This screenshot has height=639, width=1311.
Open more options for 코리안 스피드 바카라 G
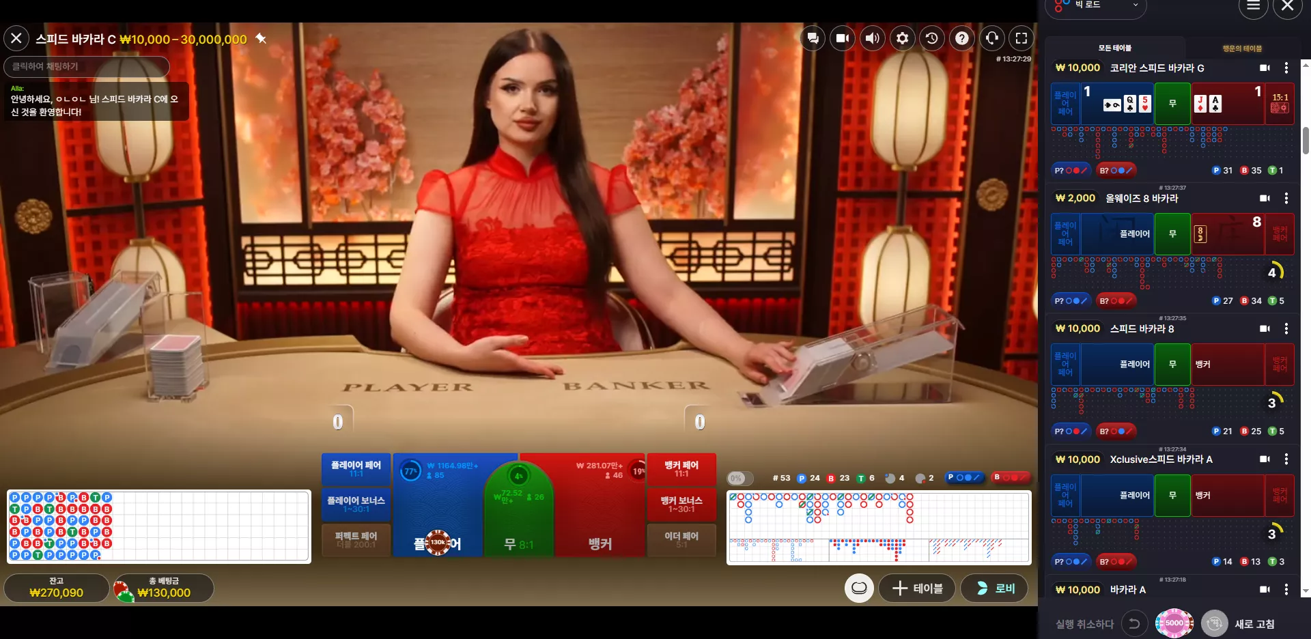pyautogui.click(x=1286, y=68)
